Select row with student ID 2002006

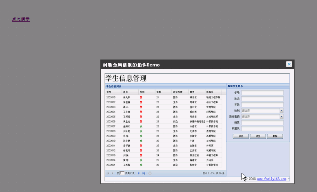pyautogui.click(x=164, y=121)
